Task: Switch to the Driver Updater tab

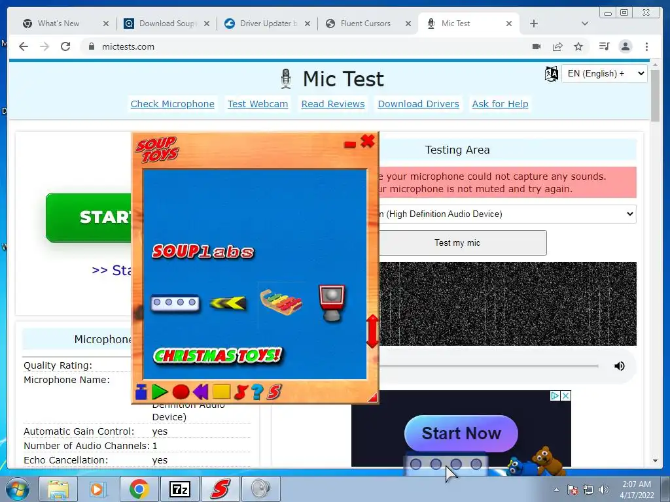Action: pos(268,24)
